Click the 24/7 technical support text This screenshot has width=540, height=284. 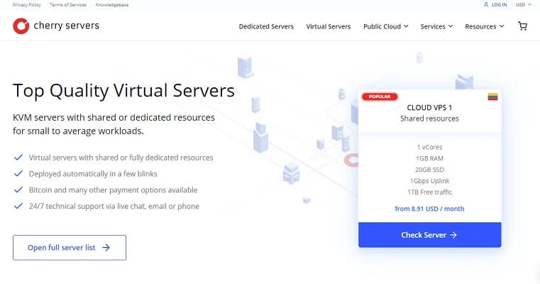114,206
